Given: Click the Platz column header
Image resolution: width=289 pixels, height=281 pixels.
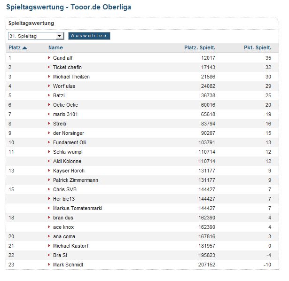Looking at the screenshot, I should (14, 47).
